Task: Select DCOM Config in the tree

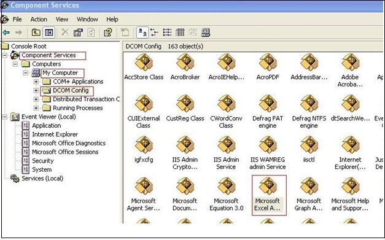Action: click(x=71, y=91)
